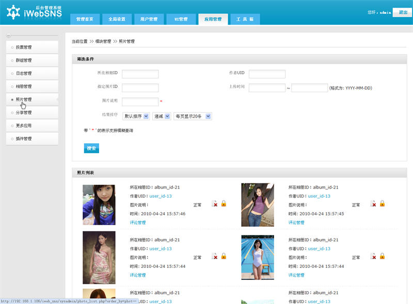Click user_id-13 link in the 15:57:46 entry
The height and width of the screenshot is (304, 413).
click(161, 196)
